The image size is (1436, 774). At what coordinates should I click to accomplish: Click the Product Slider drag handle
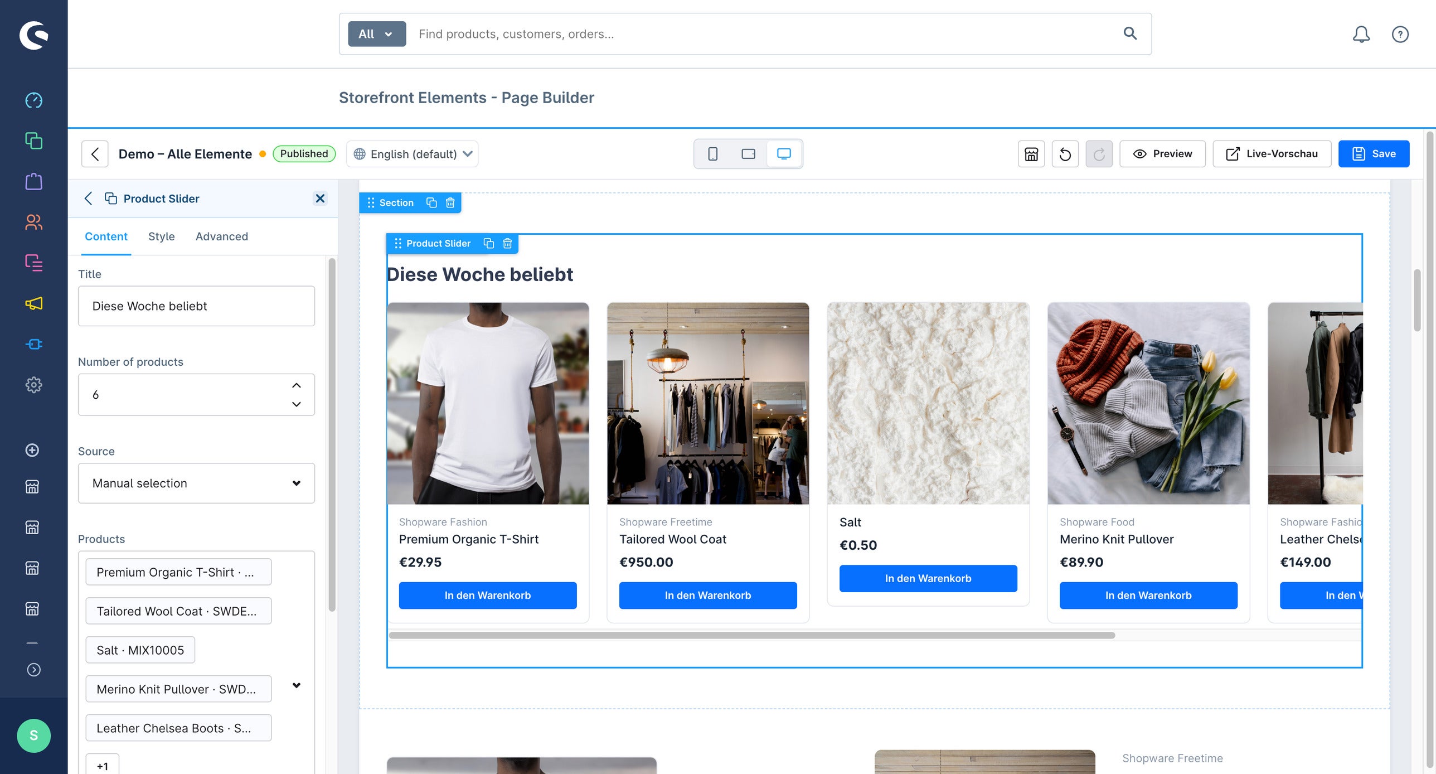tap(397, 243)
